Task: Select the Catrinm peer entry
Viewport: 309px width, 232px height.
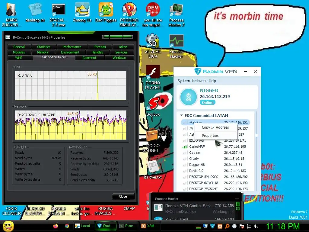Action: [215, 153]
